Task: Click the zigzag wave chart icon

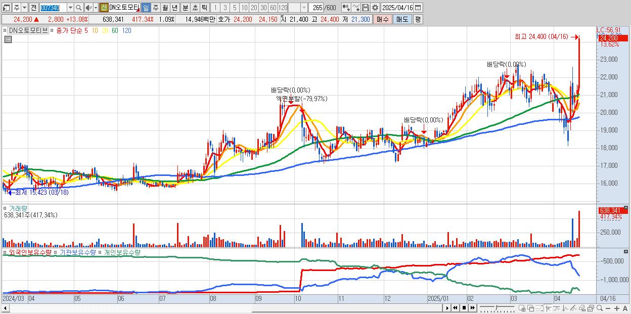Action: tap(565, 308)
